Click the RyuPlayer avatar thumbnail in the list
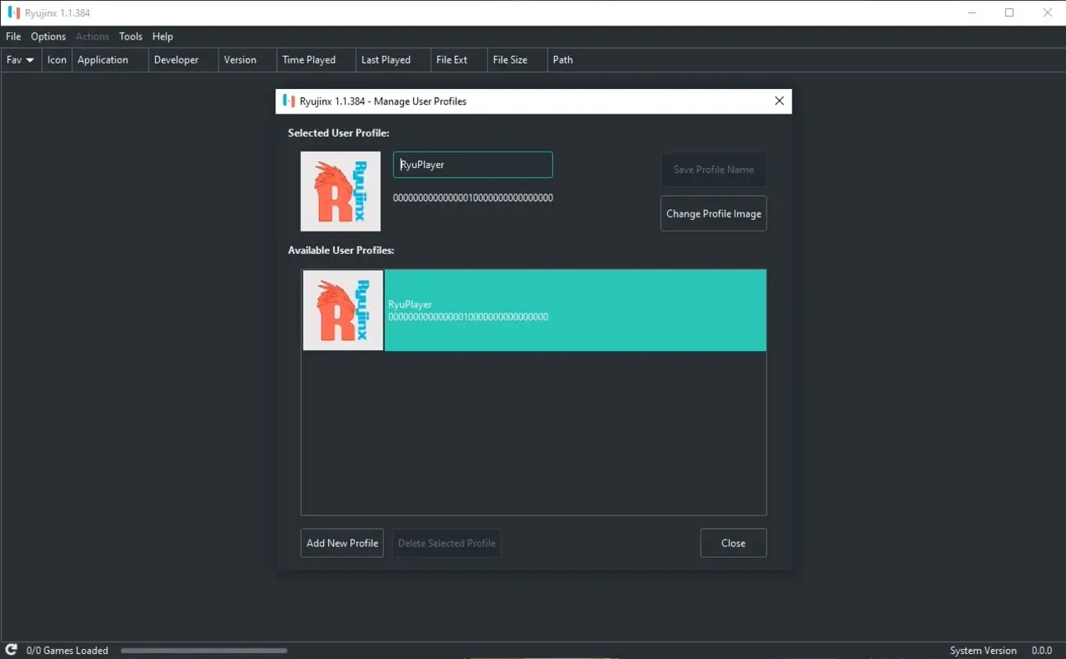This screenshot has height=659, width=1066. point(342,310)
